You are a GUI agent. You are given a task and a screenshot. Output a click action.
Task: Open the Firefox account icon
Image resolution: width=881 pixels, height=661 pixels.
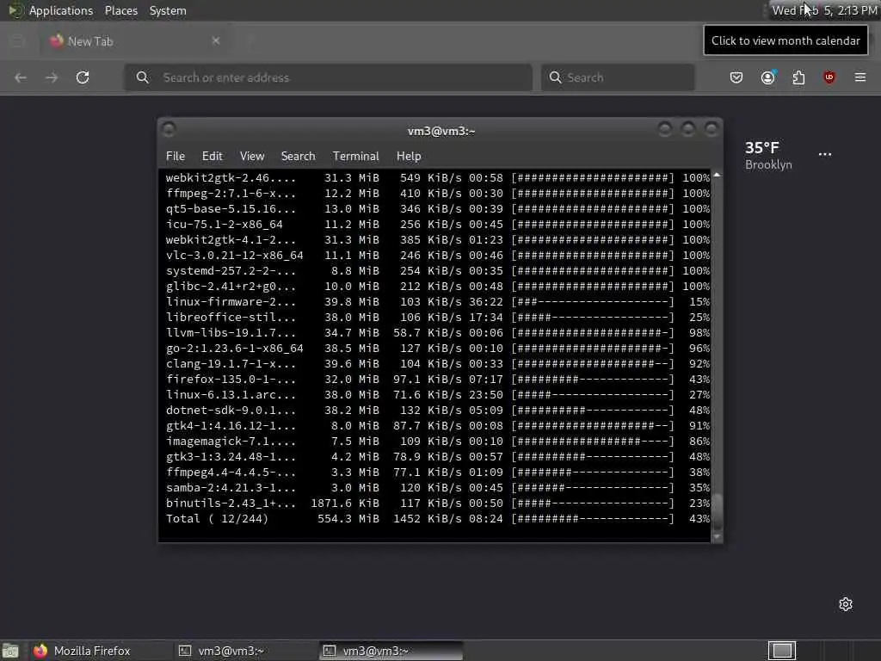tap(767, 77)
